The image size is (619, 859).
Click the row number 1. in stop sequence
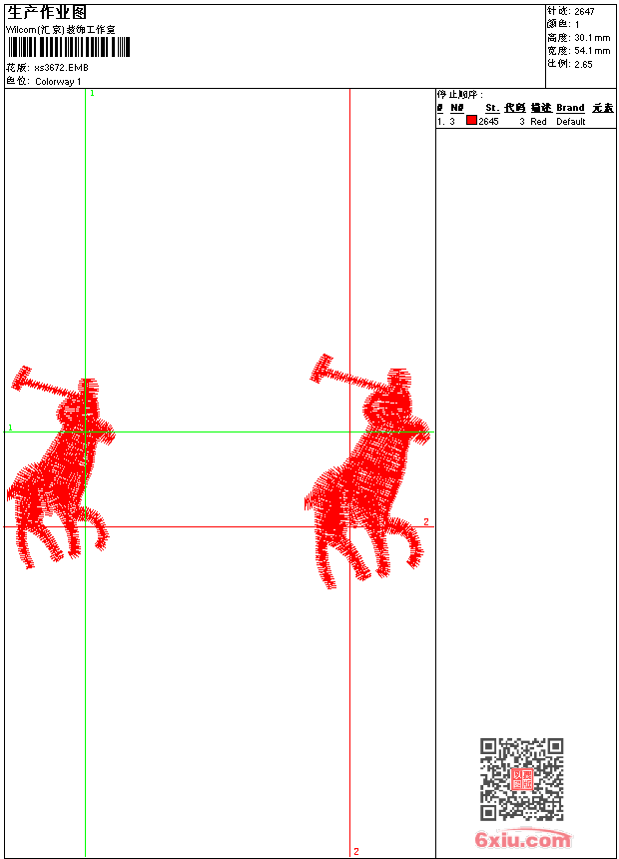(x=440, y=122)
